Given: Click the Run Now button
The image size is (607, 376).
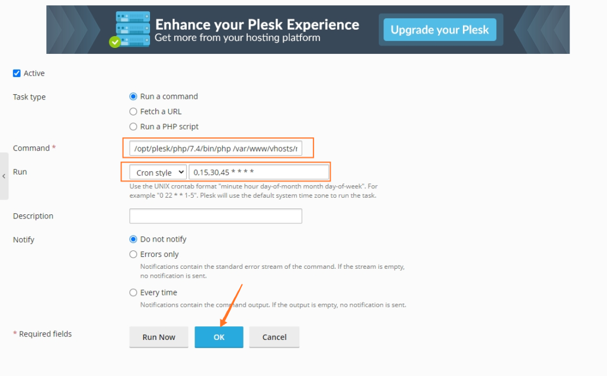Looking at the screenshot, I should [x=159, y=337].
